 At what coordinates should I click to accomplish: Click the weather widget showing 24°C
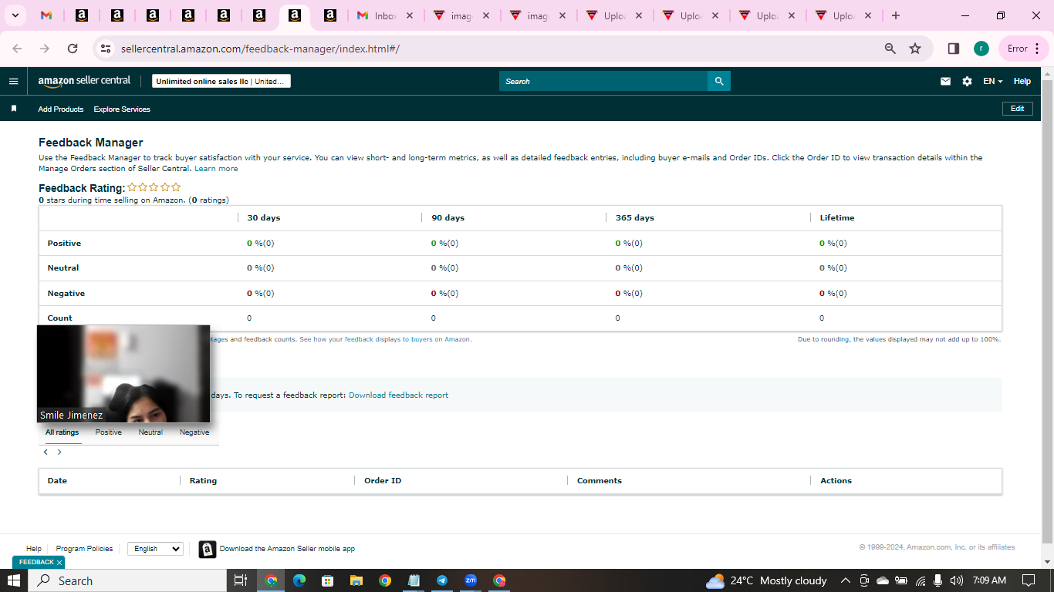[767, 580]
